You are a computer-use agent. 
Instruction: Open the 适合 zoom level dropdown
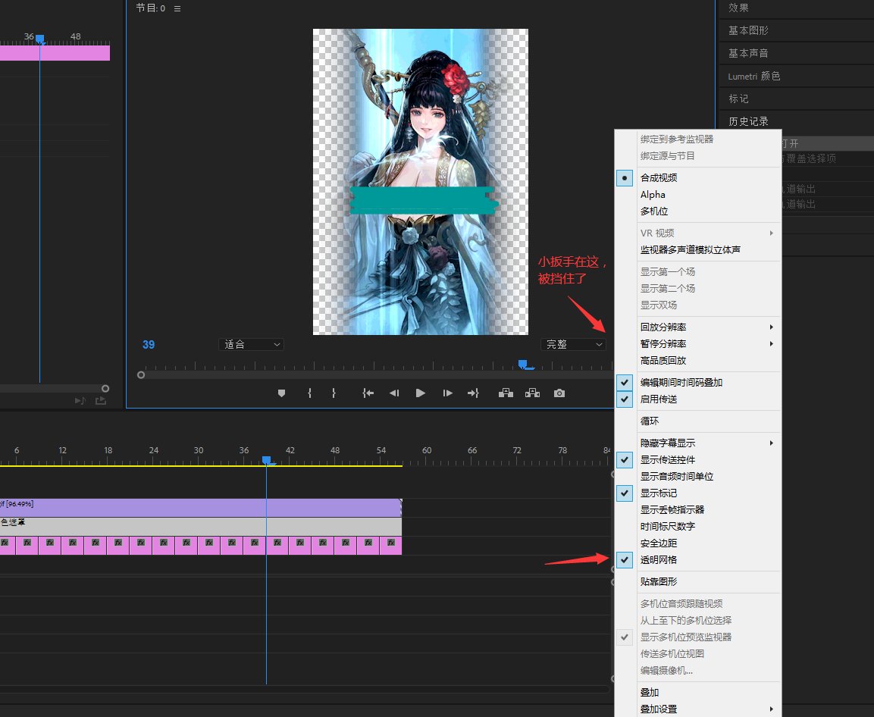coord(252,345)
